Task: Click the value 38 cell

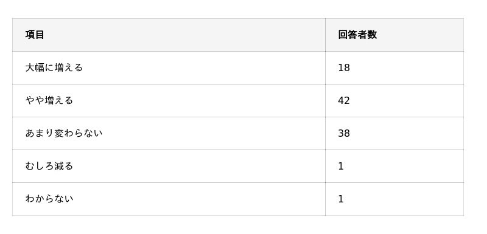Action: click(x=344, y=133)
